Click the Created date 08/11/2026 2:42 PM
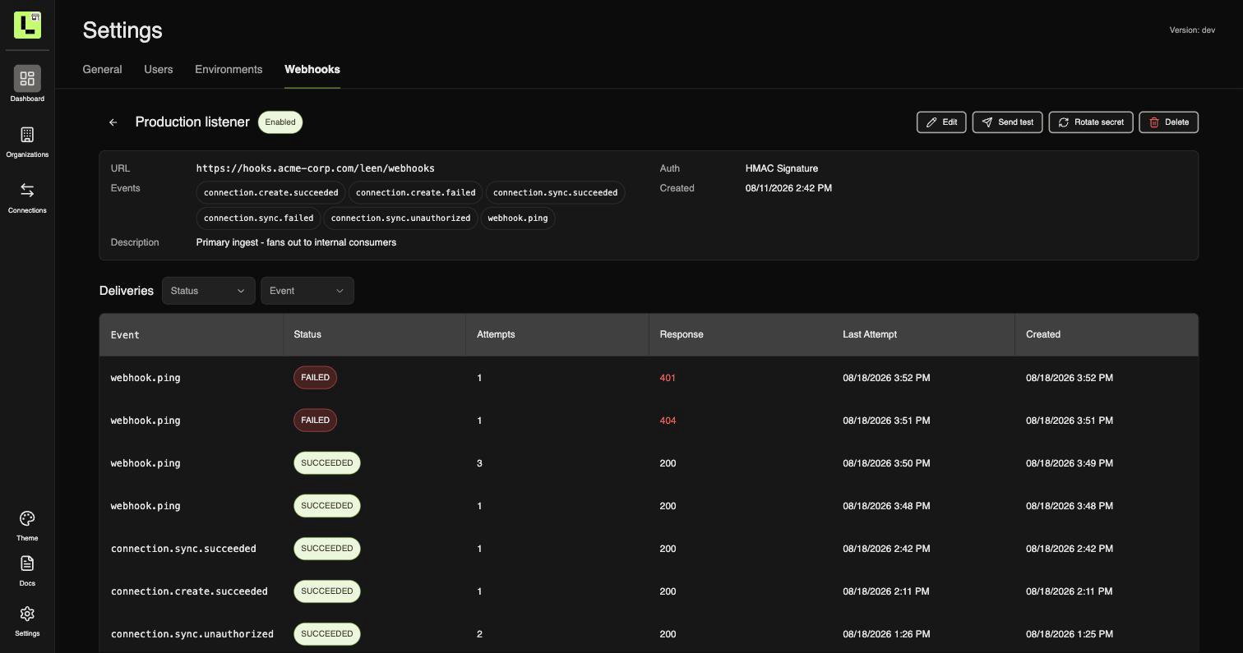The width and height of the screenshot is (1243, 653). coord(788,188)
